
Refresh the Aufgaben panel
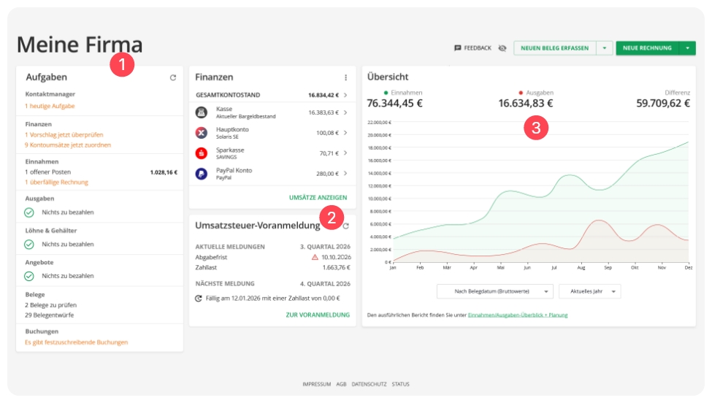[173, 77]
